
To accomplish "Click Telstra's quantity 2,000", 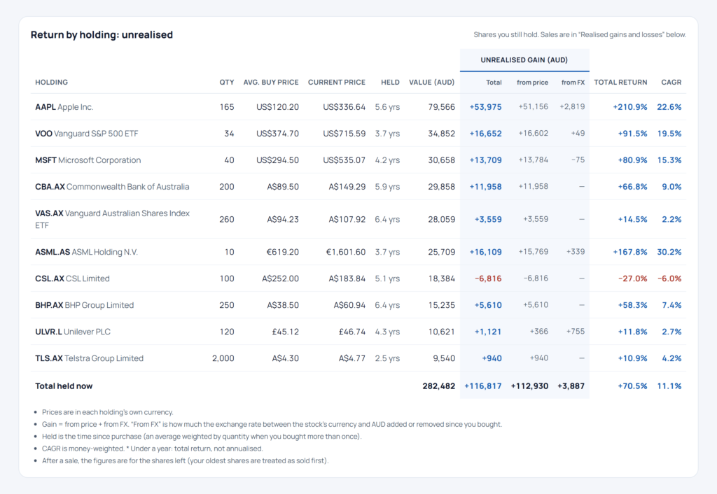I will pyautogui.click(x=223, y=358).
